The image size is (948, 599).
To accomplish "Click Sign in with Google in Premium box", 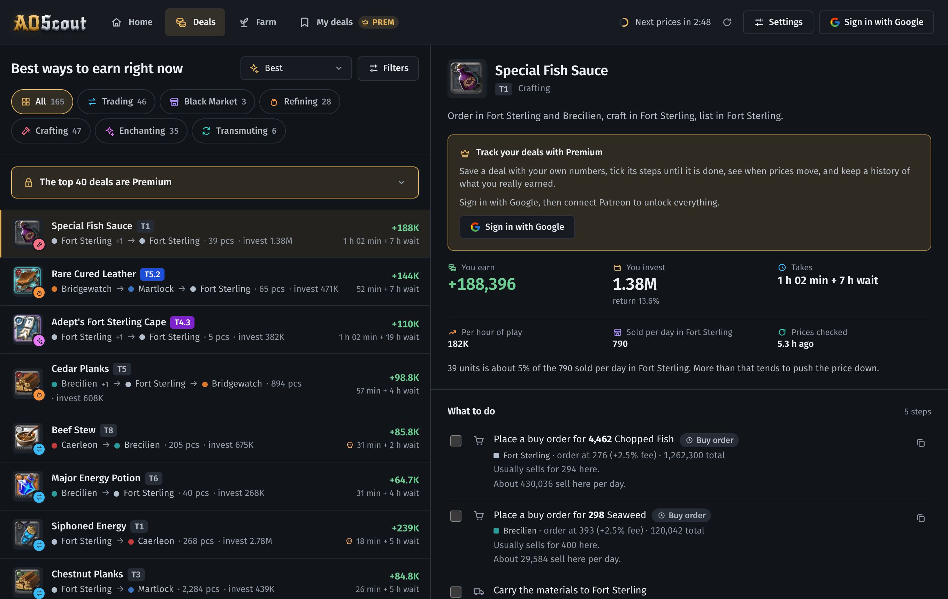I will point(517,227).
